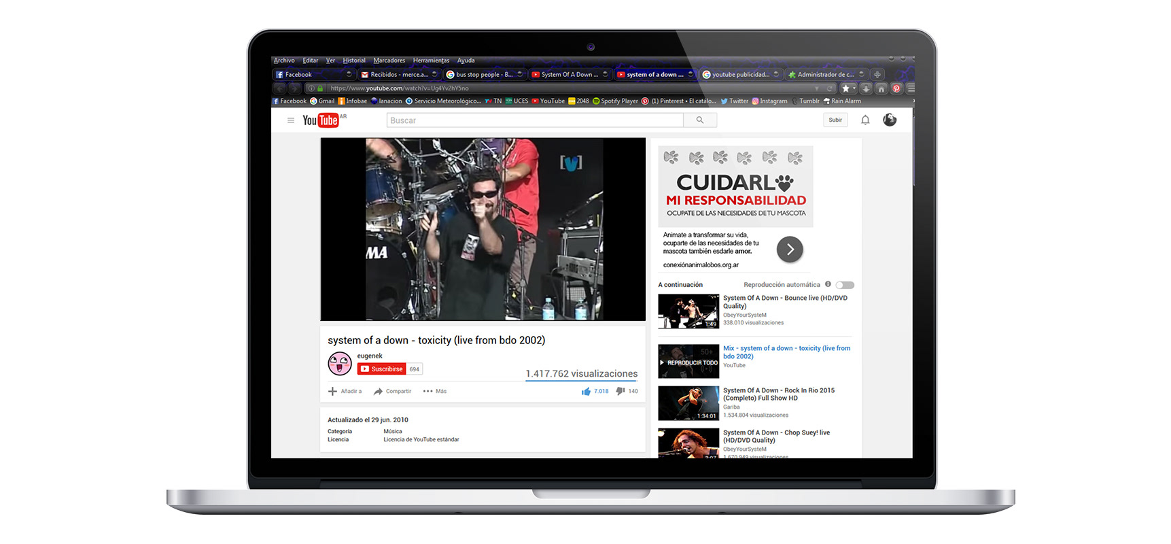Open the Ayuda menu
Viewport: 1171px width, 544px height.
tap(466, 61)
